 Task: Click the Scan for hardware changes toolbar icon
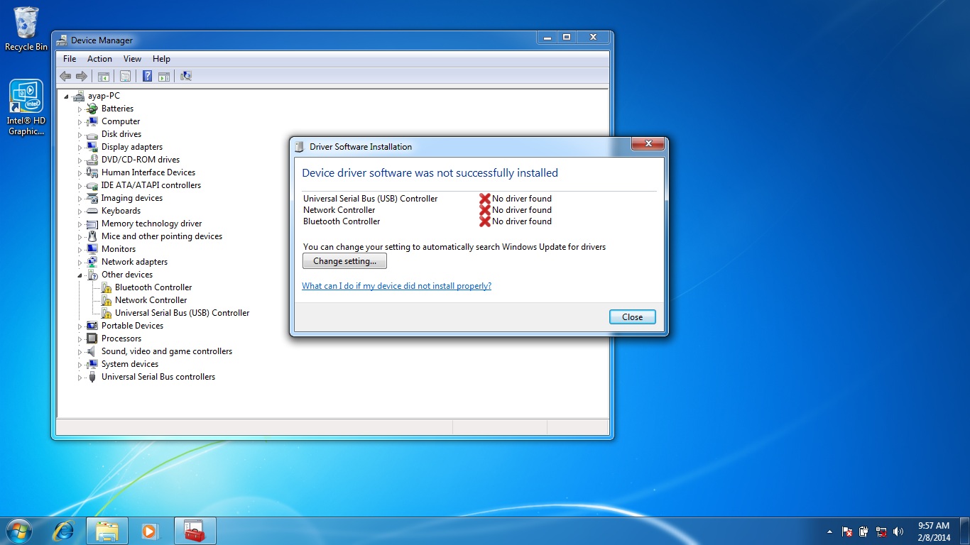click(x=186, y=76)
